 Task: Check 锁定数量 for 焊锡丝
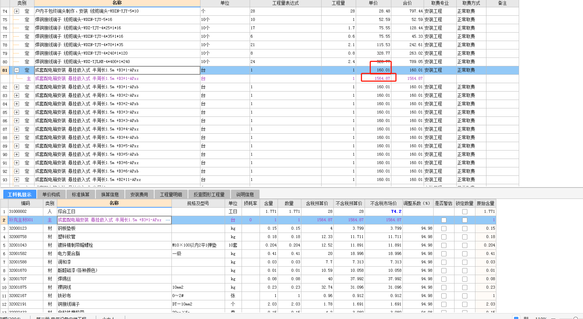click(x=465, y=279)
